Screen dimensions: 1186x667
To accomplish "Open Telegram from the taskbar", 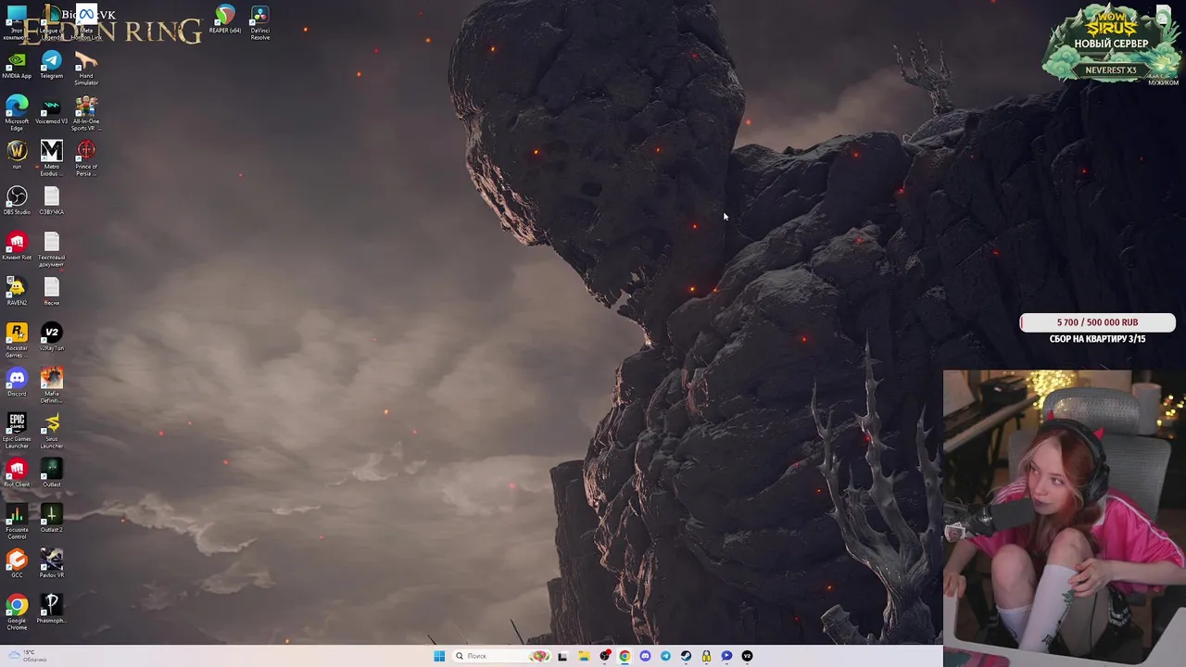I will tap(665, 656).
